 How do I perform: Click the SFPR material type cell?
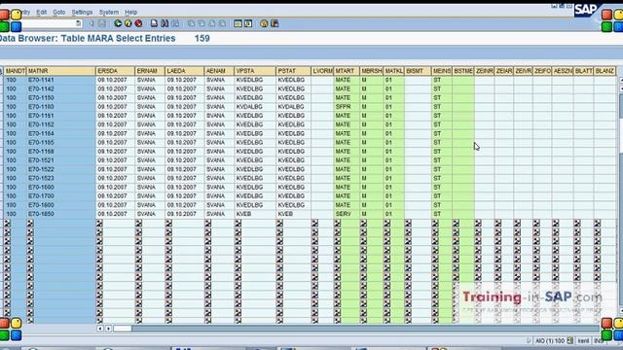347,107
